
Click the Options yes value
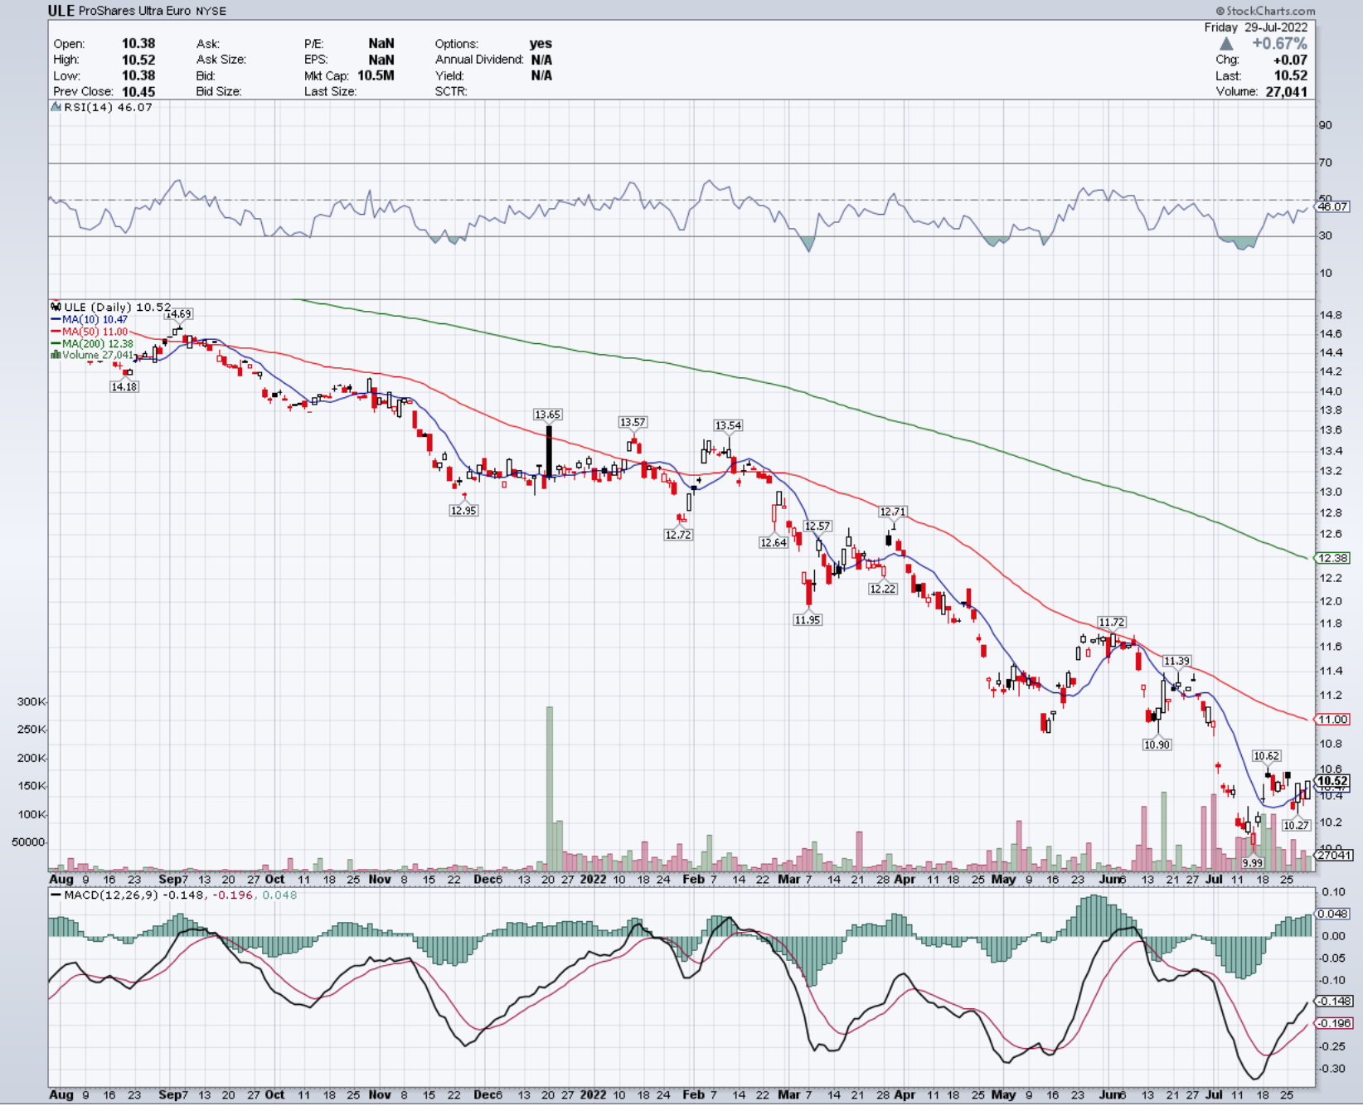pyautogui.click(x=541, y=44)
